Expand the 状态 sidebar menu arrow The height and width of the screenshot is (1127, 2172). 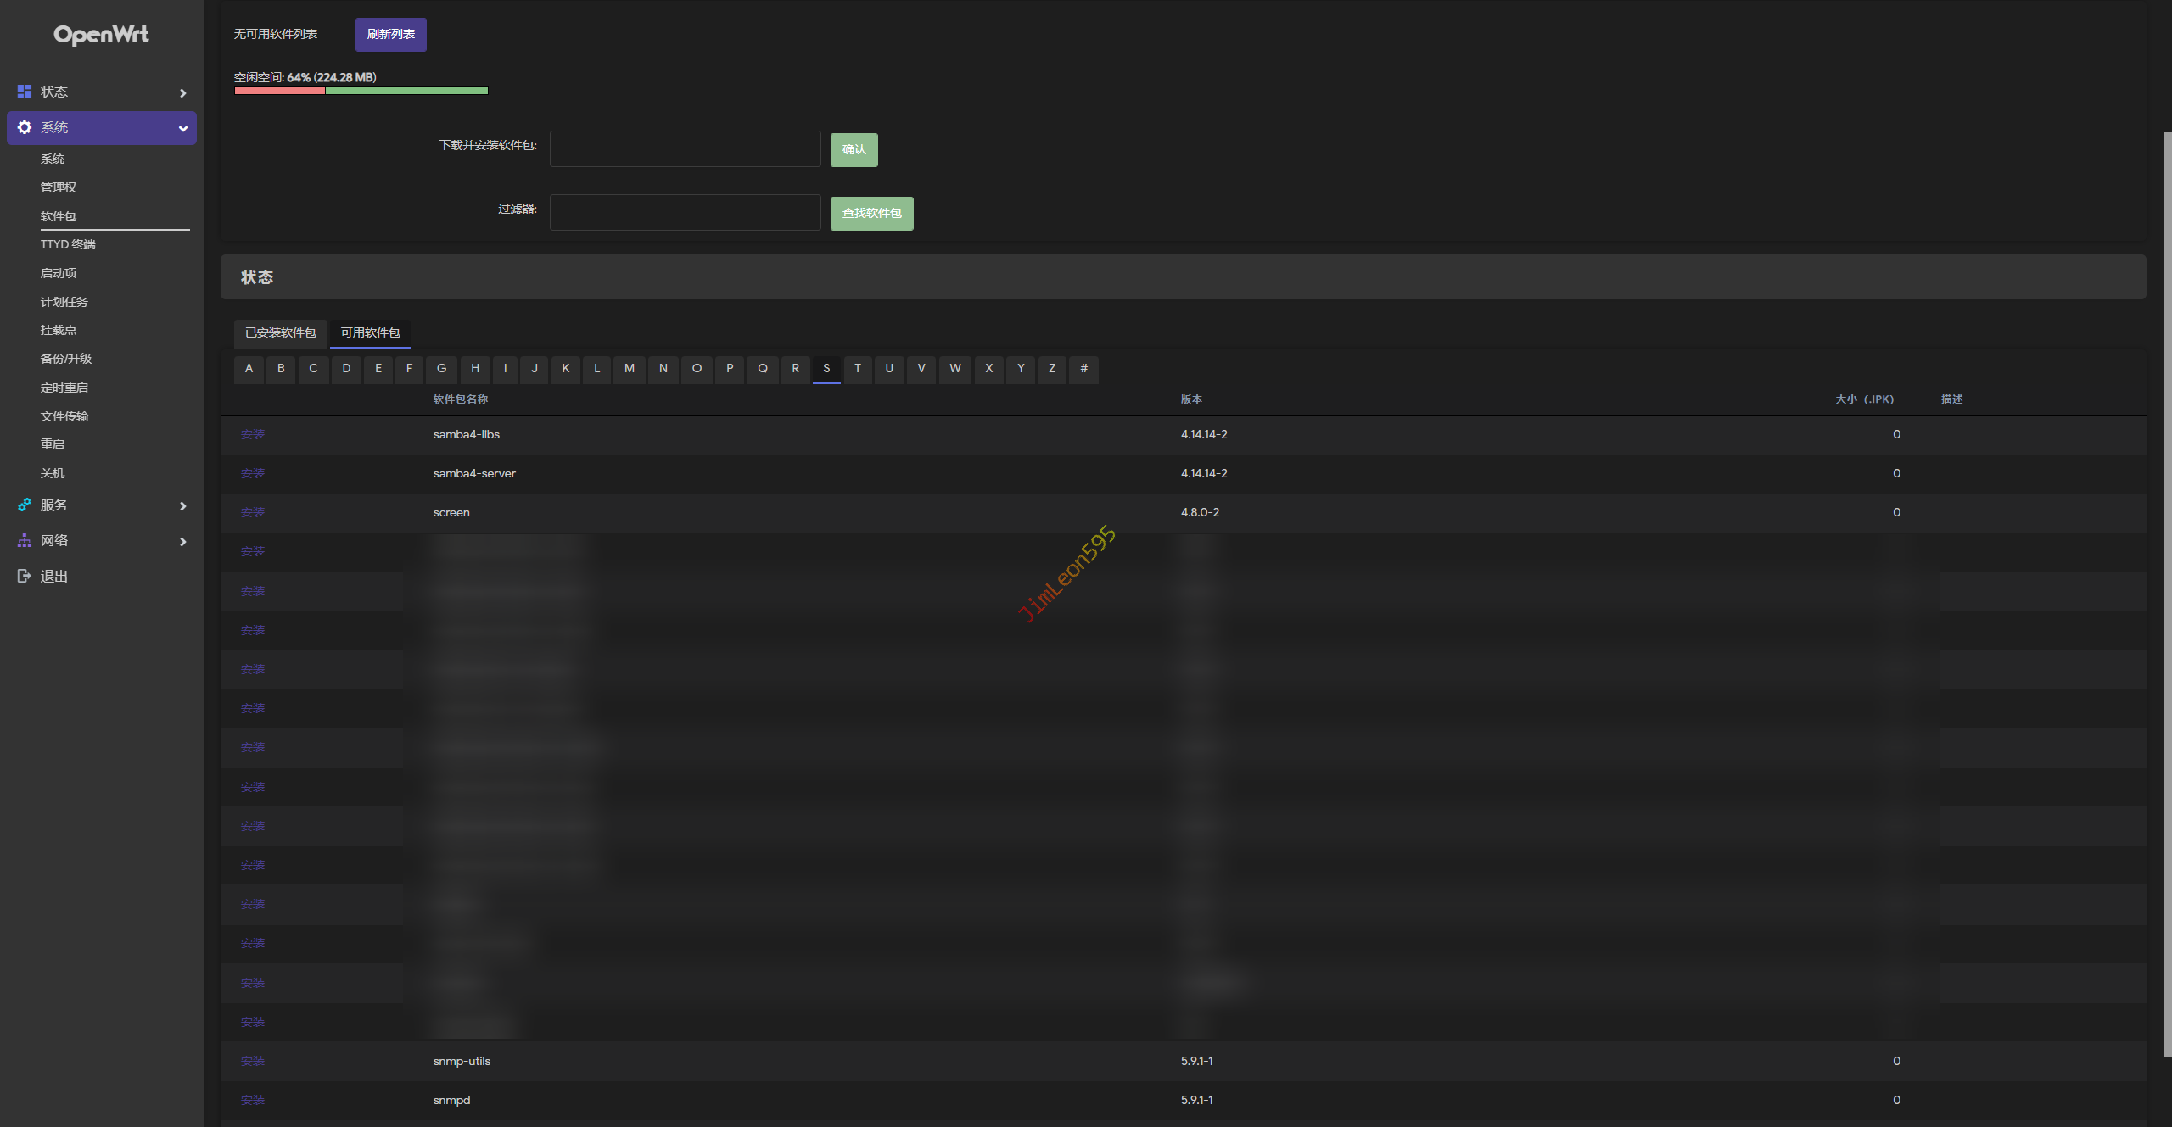point(182,93)
